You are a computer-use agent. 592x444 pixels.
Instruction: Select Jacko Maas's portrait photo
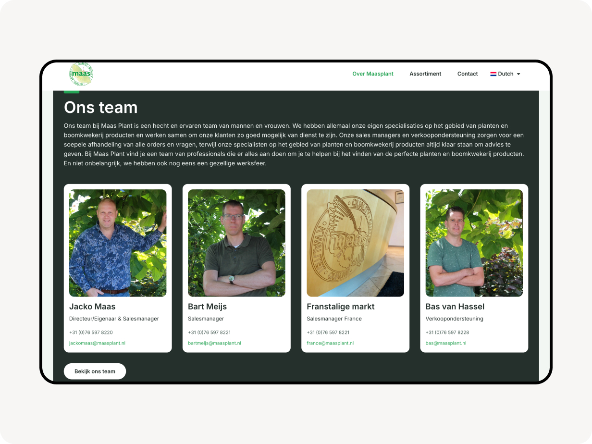click(x=118, y=243)
